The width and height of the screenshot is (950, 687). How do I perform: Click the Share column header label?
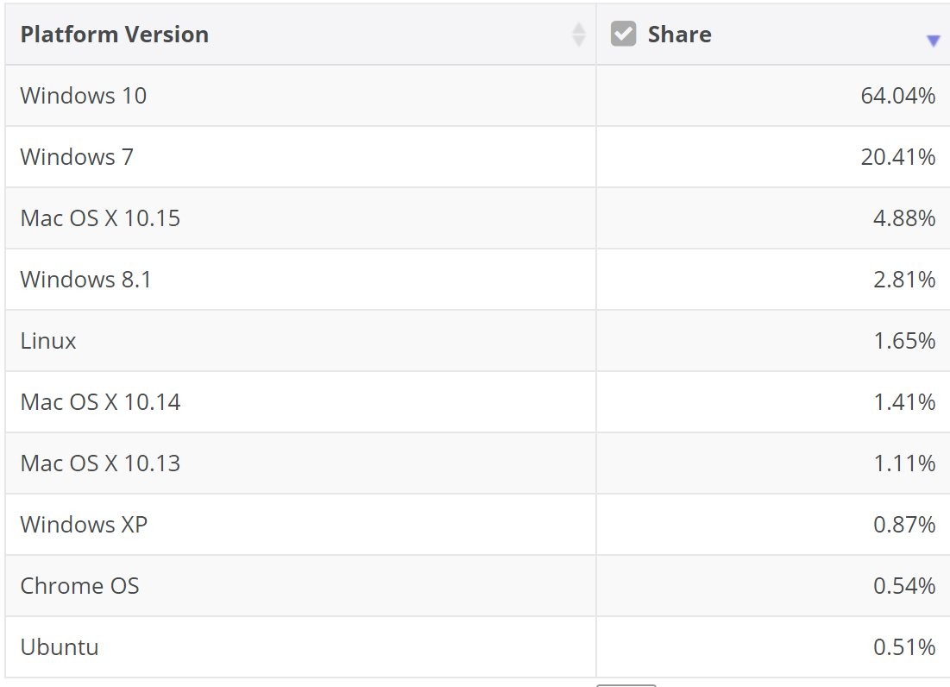tap(679, 35)
